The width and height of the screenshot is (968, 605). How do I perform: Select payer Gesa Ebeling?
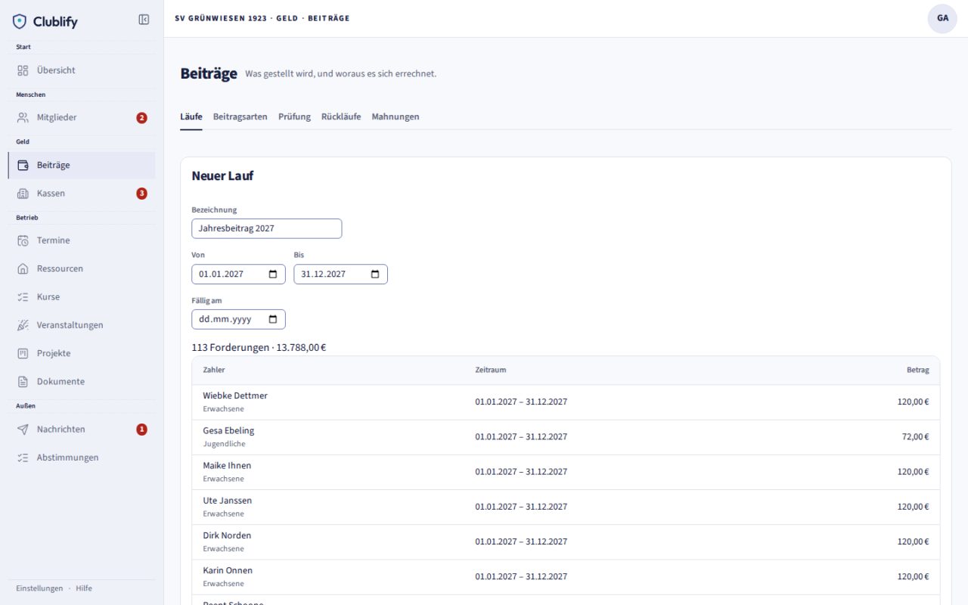pos(228,430)
